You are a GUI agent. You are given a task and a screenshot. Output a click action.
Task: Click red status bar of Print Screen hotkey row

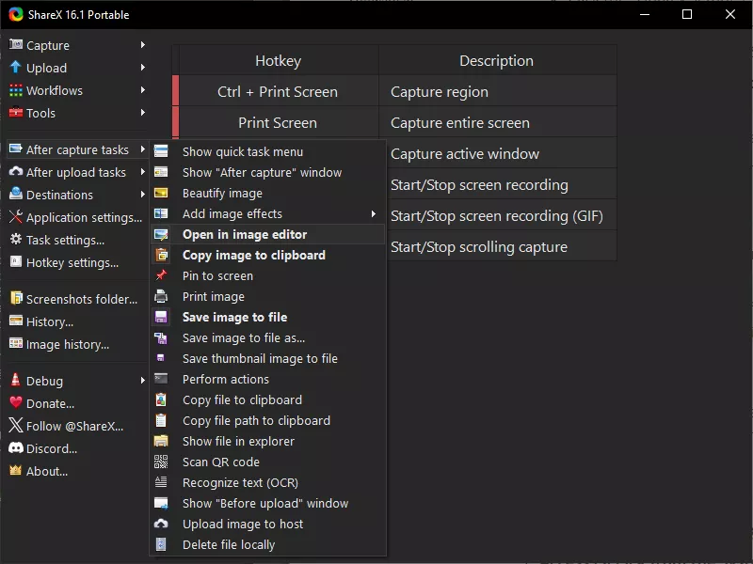(x=175, y=121)
